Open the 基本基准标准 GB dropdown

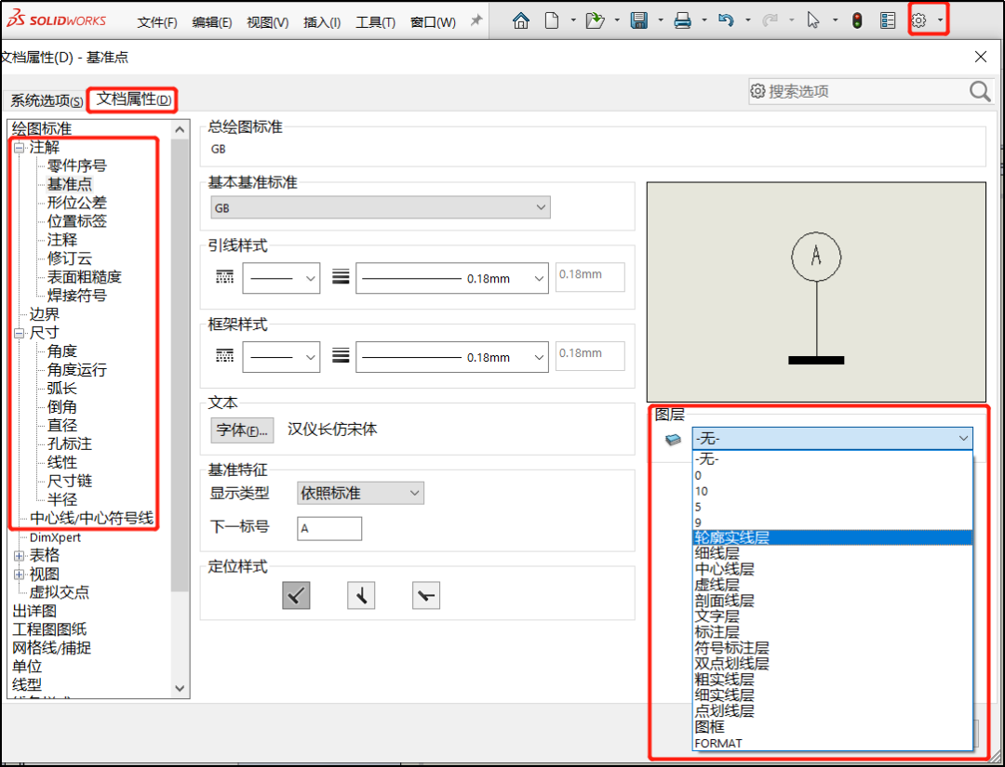(x=380, y=206)
